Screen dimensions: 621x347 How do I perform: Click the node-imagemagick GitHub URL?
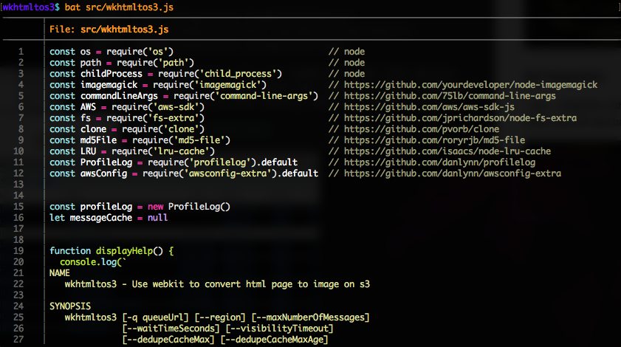(470, 85)
